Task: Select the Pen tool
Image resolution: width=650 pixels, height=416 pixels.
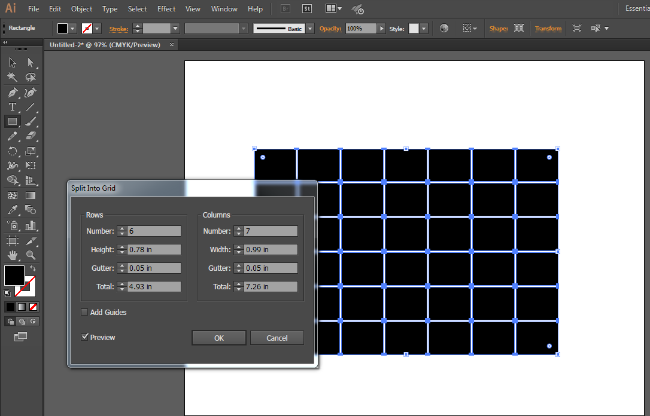Action: point(12,93)
